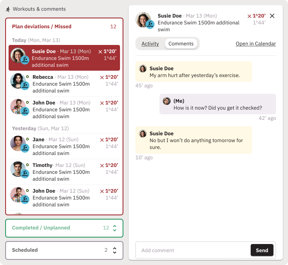288x265 pixels.
Task: Open John Doe's Mar 12 workout entry
Action: (x=64, y=198)
